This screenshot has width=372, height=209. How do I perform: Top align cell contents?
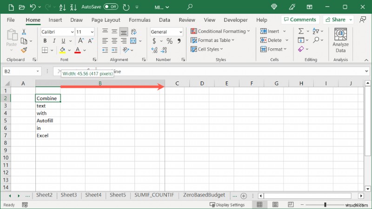[x=105, y=31]
